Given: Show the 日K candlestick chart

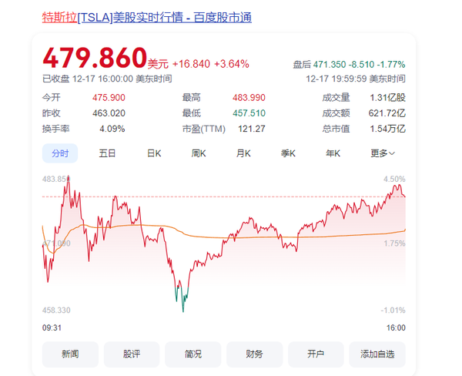Looking at the screenshot, I should coord(154,153).
